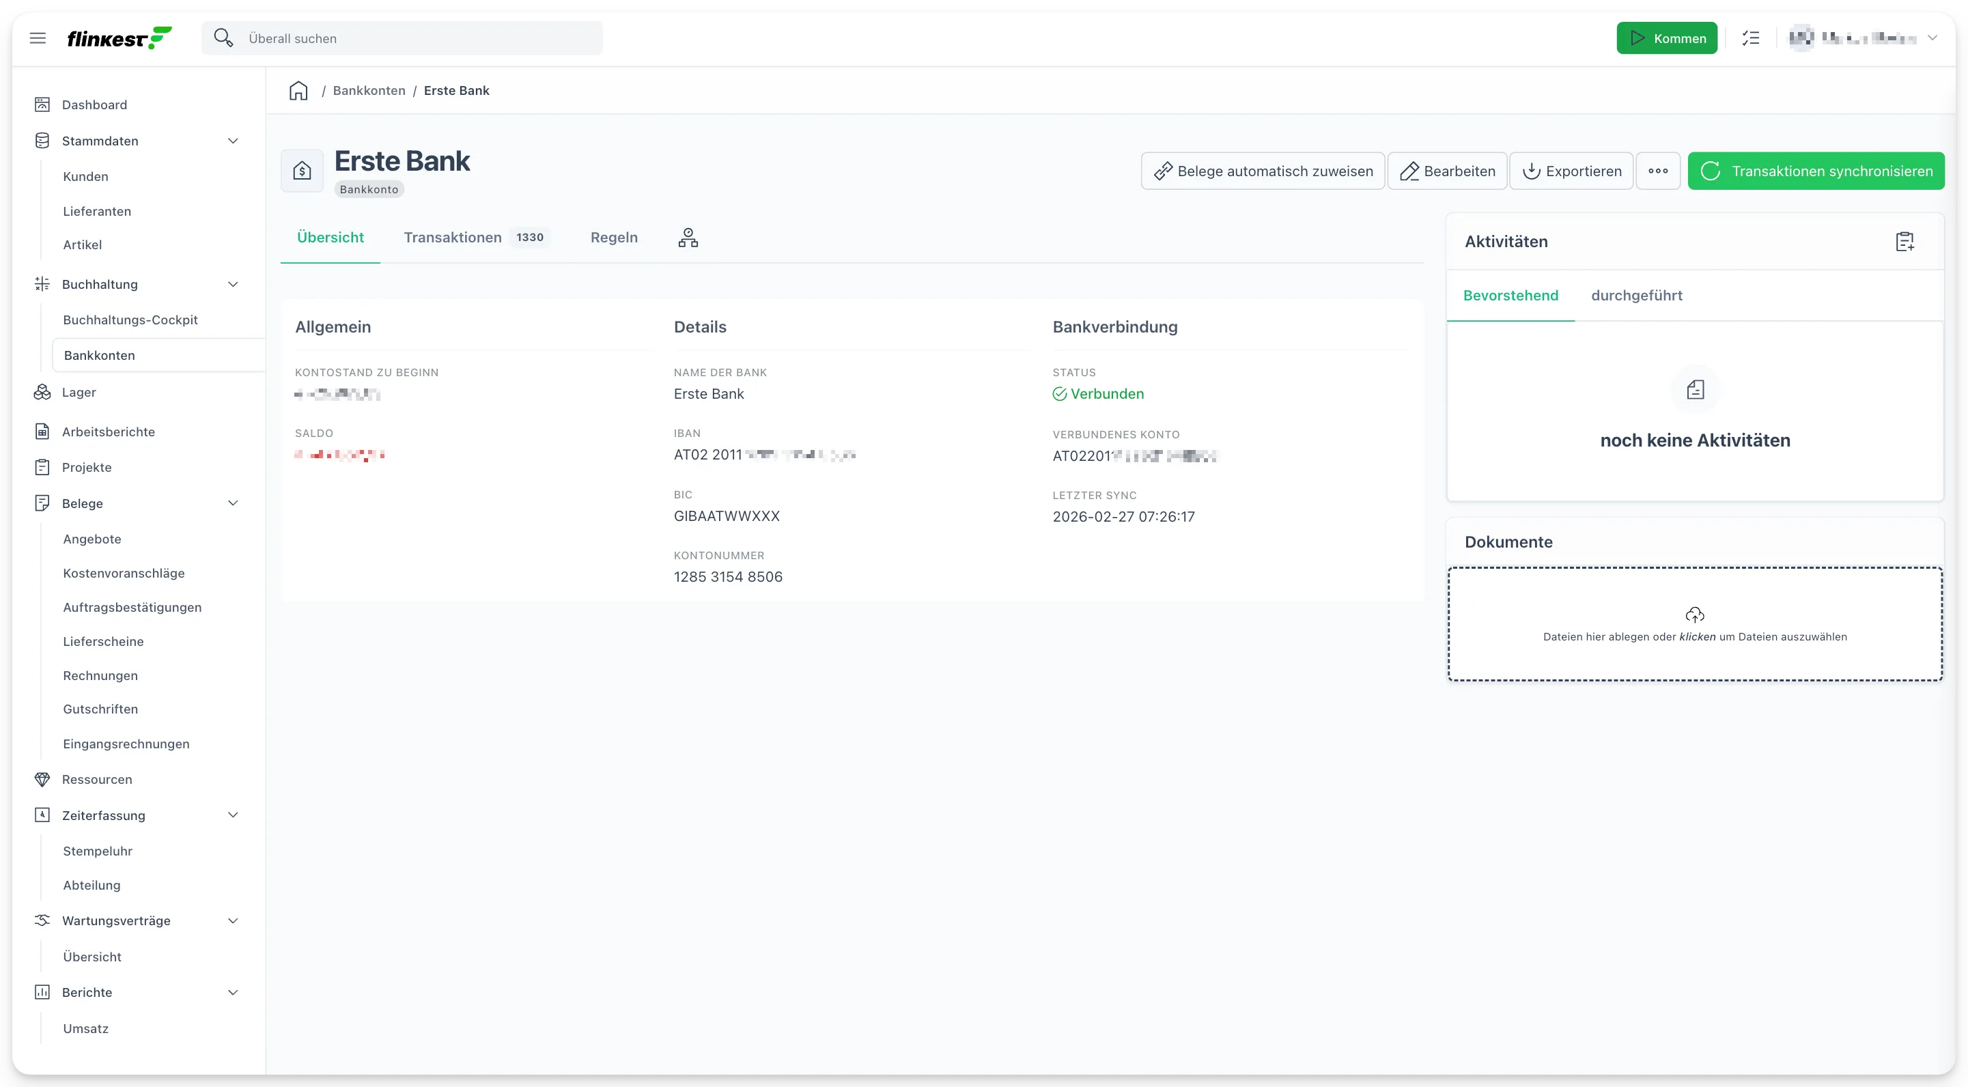Click the file drop zone in Dokumente
The image size is (1968, 1087).
1694,624
